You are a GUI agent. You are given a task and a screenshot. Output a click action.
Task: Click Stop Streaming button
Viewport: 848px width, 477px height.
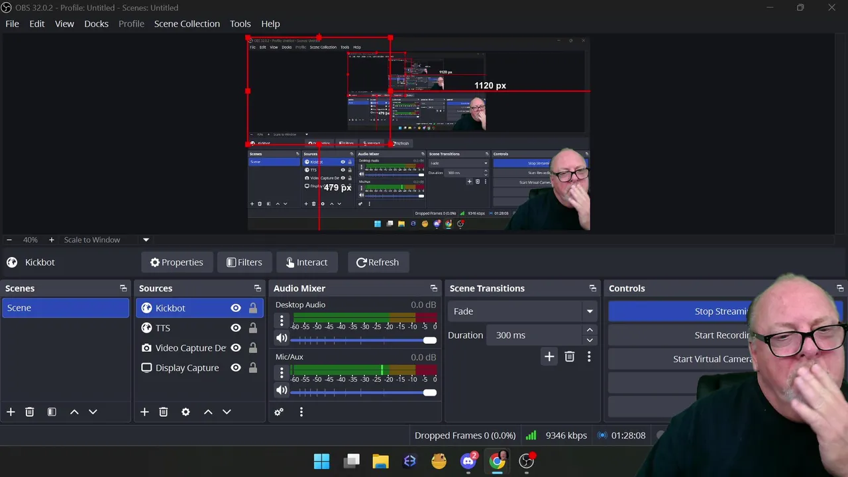pyautogui.click(x=725, y=311)
